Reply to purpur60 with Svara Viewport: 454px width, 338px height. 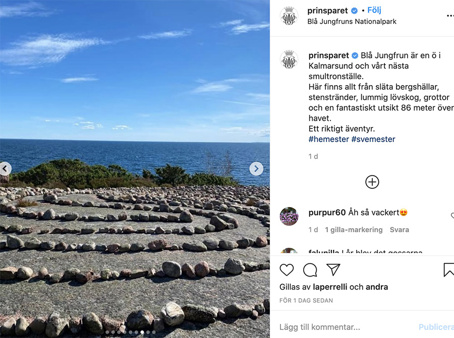(400, 230)
